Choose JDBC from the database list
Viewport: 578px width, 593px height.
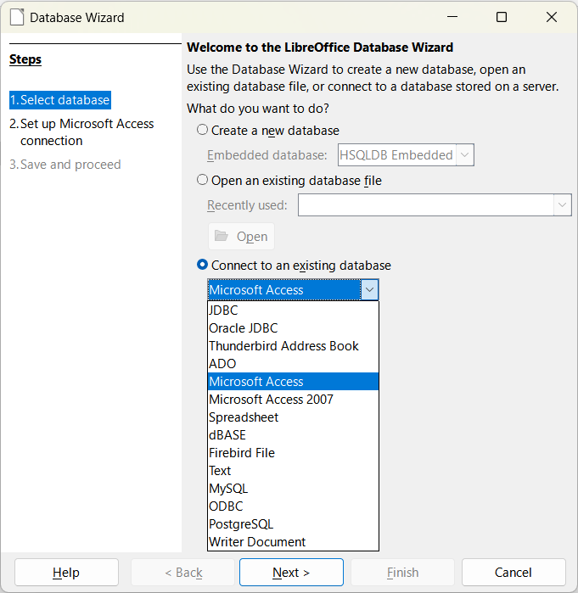click(x=293, y=310)
